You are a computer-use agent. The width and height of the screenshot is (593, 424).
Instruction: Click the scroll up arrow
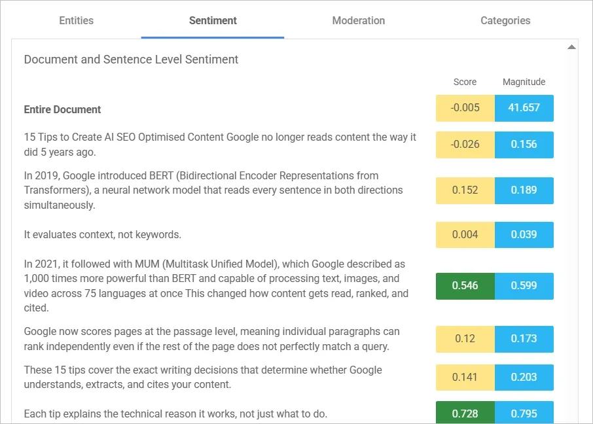coord(571,47)
